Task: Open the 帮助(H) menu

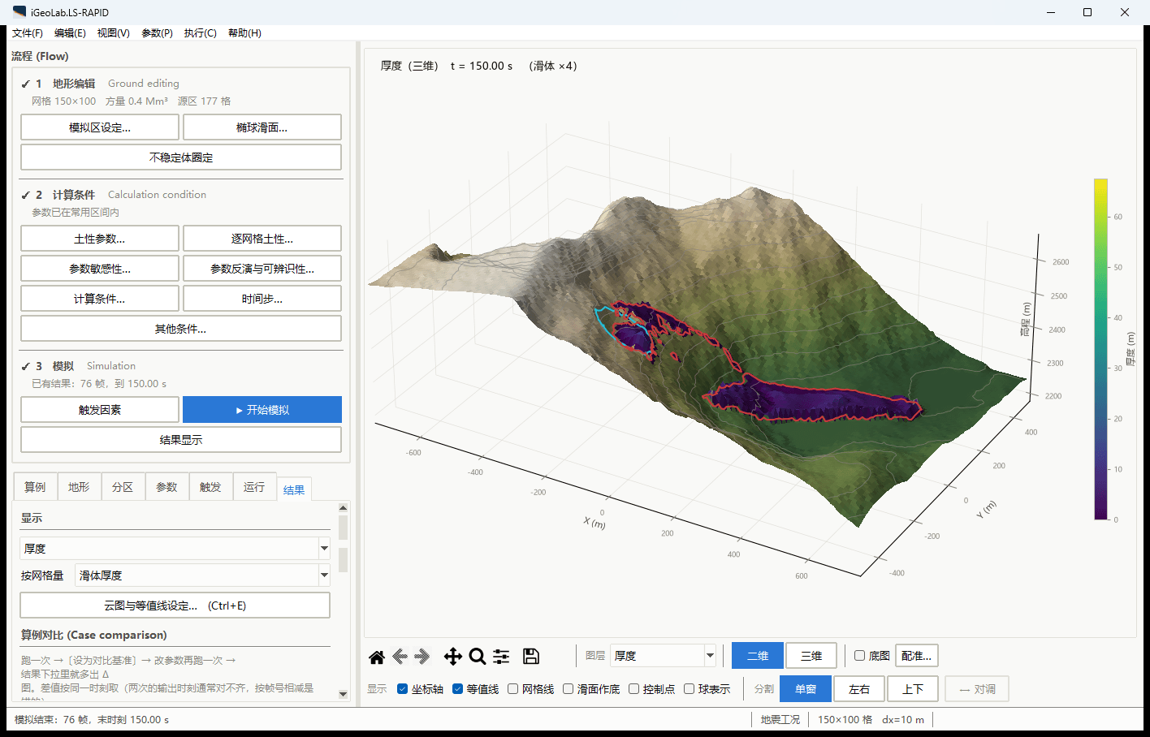Action: pos(244,33)
